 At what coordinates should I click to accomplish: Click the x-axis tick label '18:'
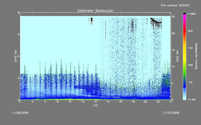133,102
